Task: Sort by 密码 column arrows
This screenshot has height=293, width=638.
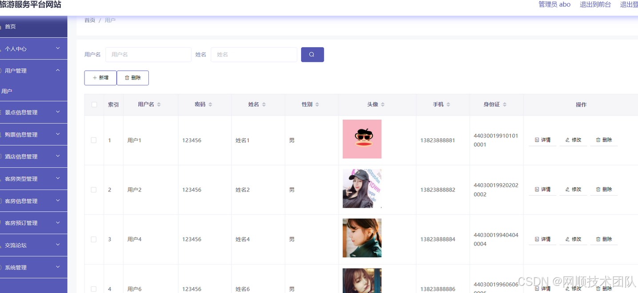Action: pos(211,104)
